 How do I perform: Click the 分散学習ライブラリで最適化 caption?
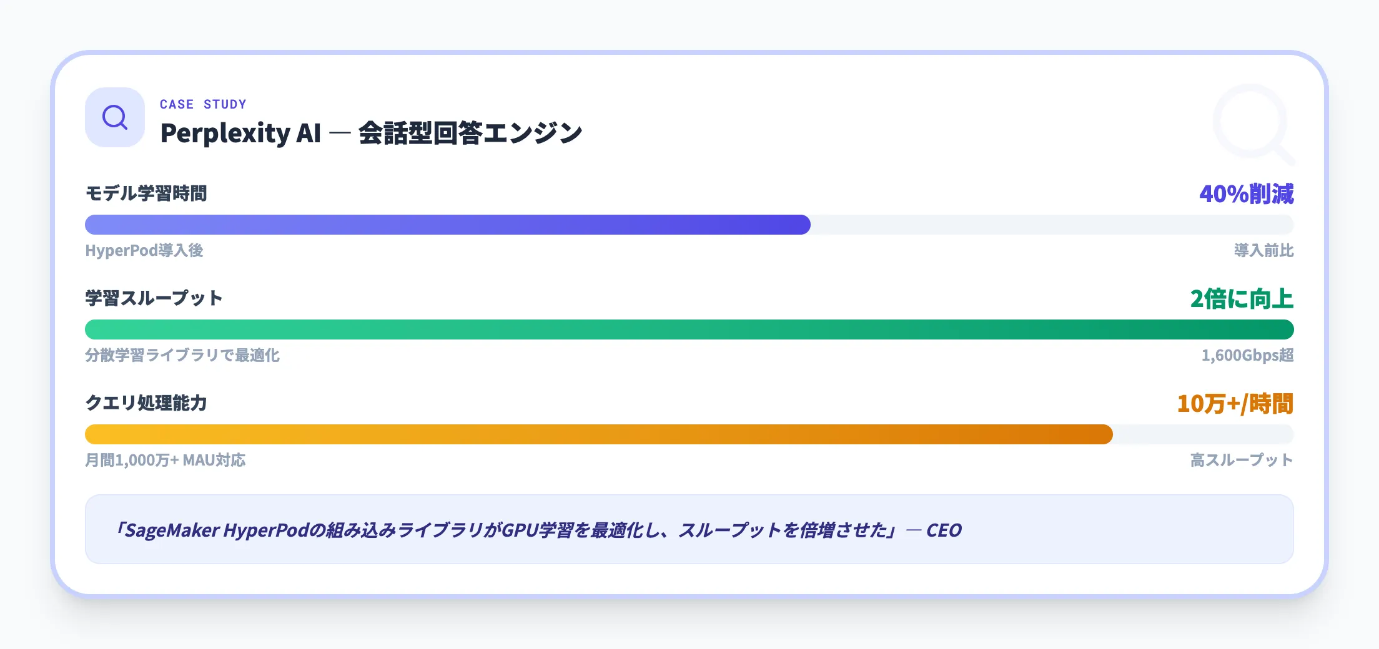182,355
